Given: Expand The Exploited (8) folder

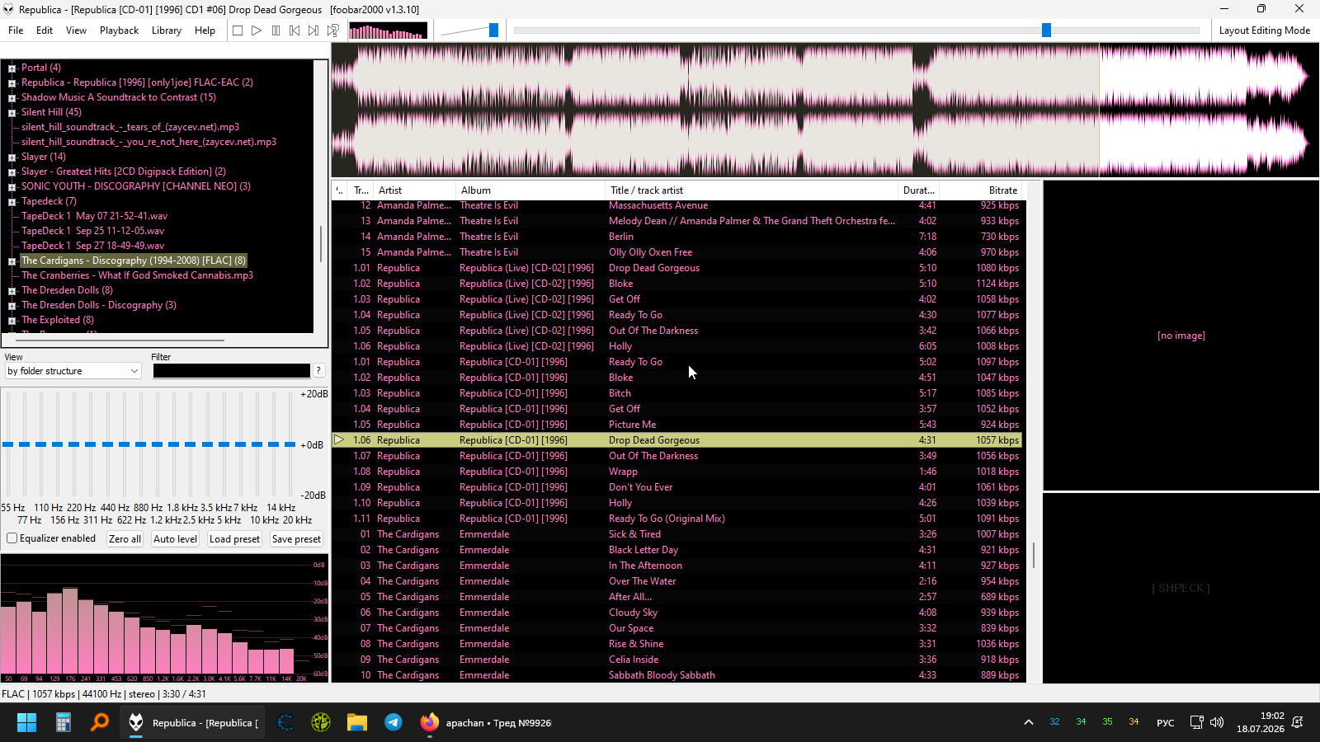Looking at the screenshot, I should (x=12, y=321).
